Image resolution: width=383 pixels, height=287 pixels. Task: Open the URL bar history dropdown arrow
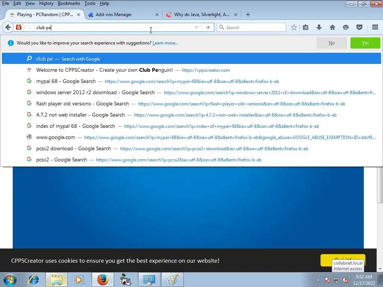196,27
